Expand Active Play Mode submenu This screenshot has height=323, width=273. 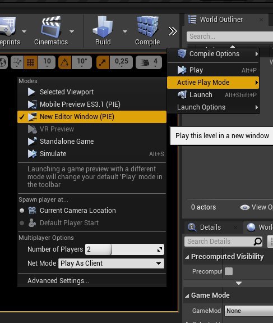[213, 83]
